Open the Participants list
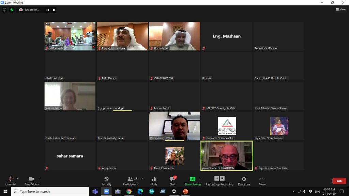 [x=130, y=180]
